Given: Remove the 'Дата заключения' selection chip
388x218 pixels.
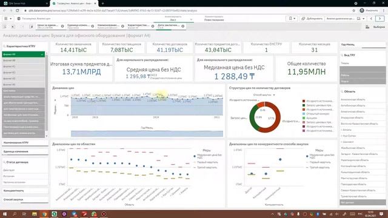Looking at the screenshot, I should 183,26.
